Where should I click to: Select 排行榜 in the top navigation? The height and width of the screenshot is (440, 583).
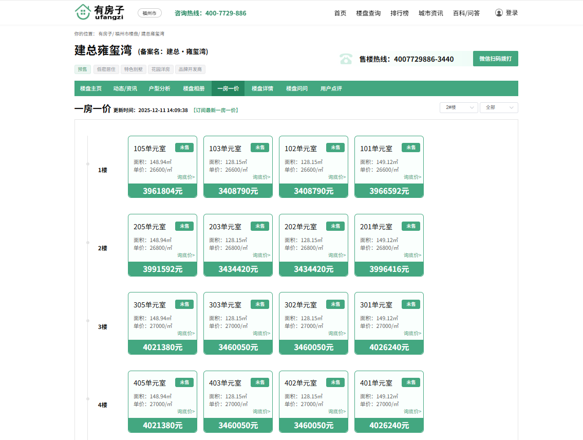coord(399,13)
